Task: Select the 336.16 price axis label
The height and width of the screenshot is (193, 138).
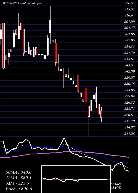Action: click(x=129, y=84)
